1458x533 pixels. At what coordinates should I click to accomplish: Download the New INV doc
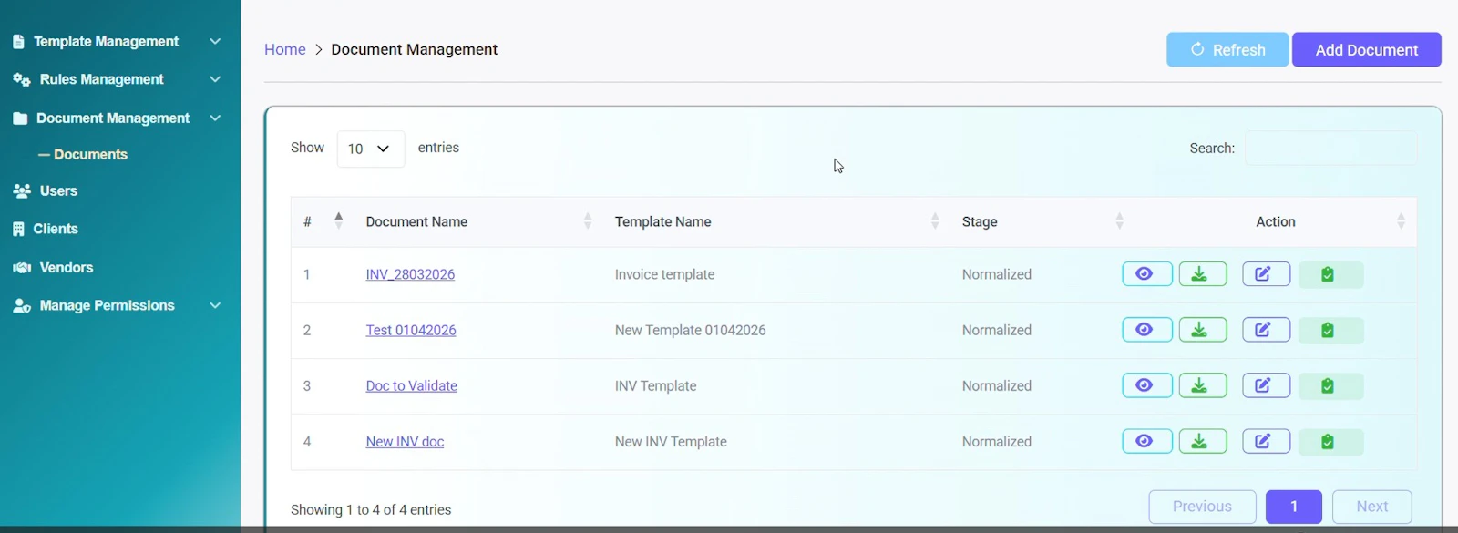[1203, 441]
